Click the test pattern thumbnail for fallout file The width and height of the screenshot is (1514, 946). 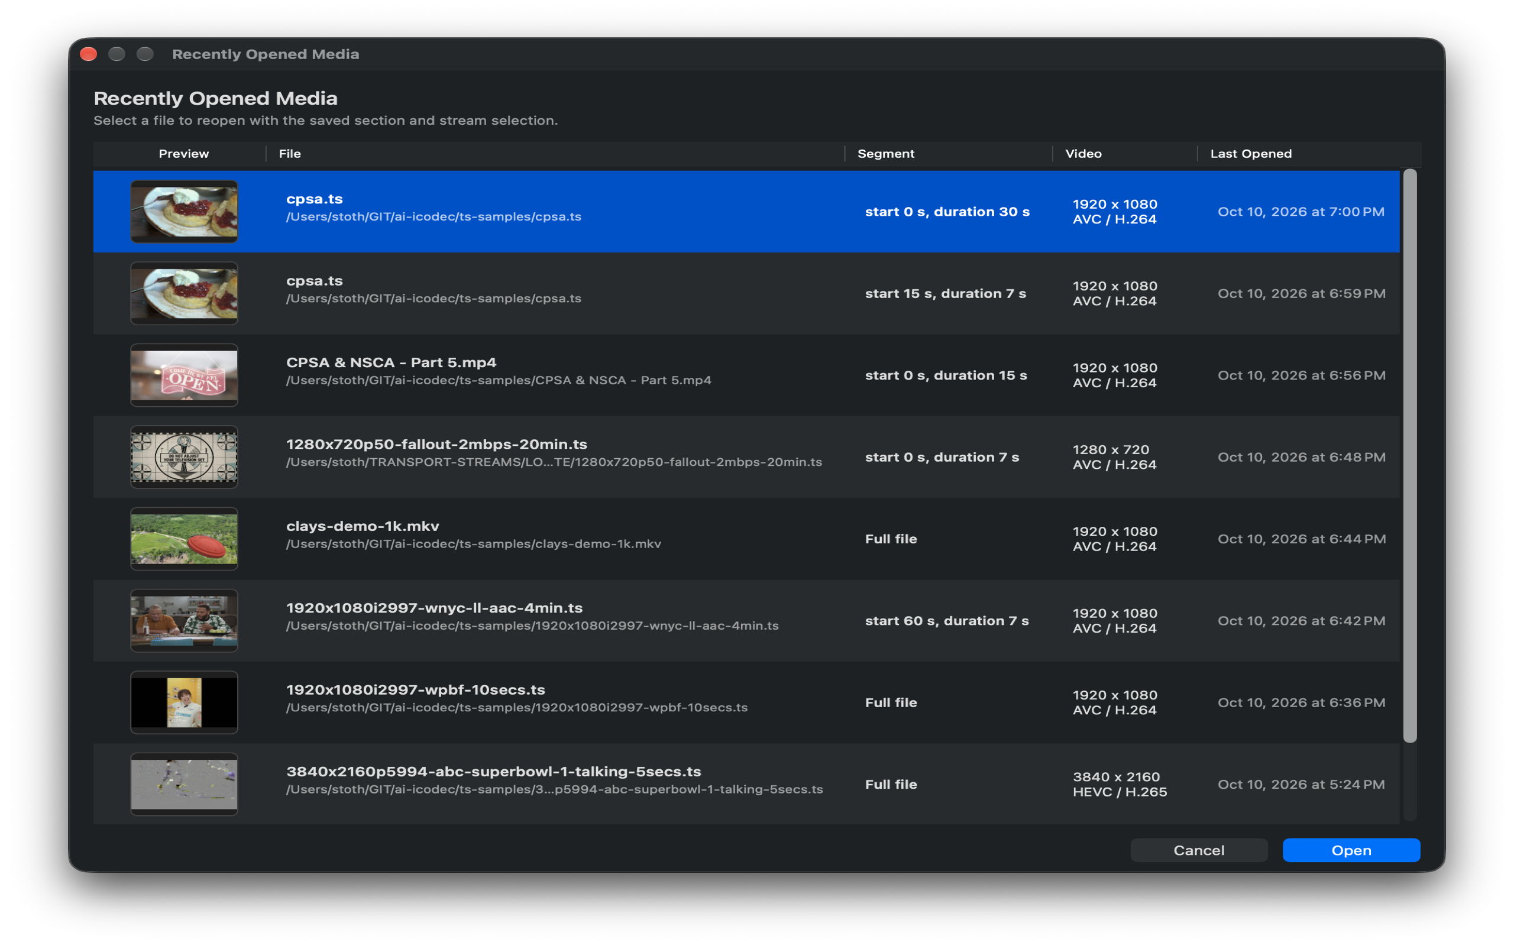(x=184, y=458)
